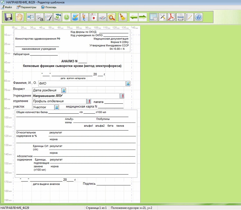Click the 'гамма' column label
Viewport: 241px width, 210px height.
120,126
